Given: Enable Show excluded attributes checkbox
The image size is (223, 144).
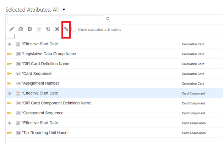Looking at the screenshot, I should [74, 29].
